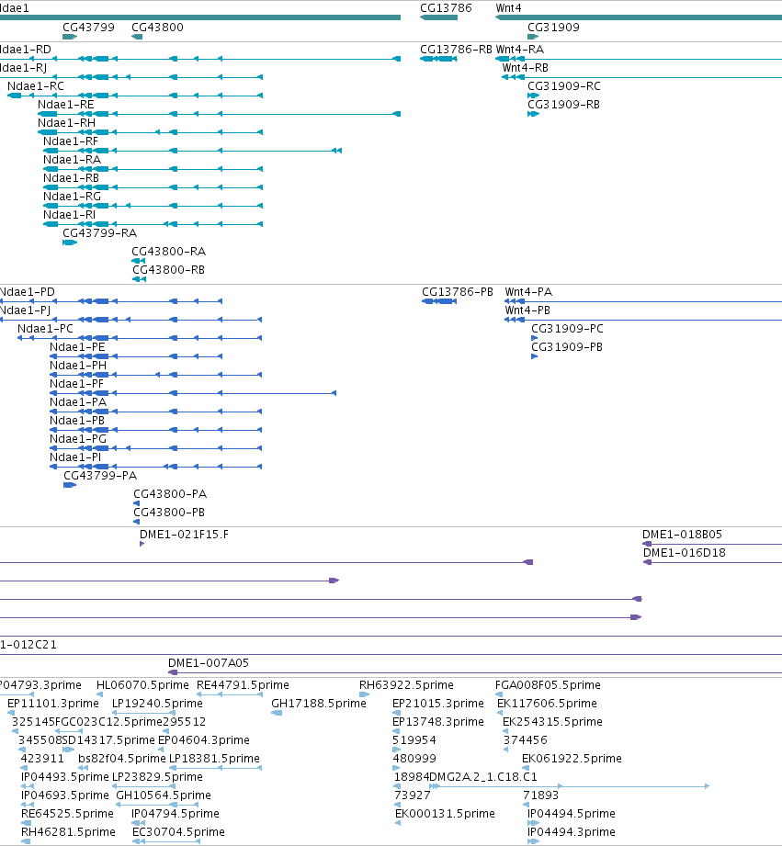This screenshot has width=782, height=846.
Task: Open the Ndae1-PH protein label
Action: pos(78,365)
